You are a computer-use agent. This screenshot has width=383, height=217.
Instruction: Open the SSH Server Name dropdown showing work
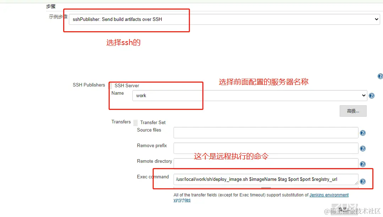(x=250, y=95)
